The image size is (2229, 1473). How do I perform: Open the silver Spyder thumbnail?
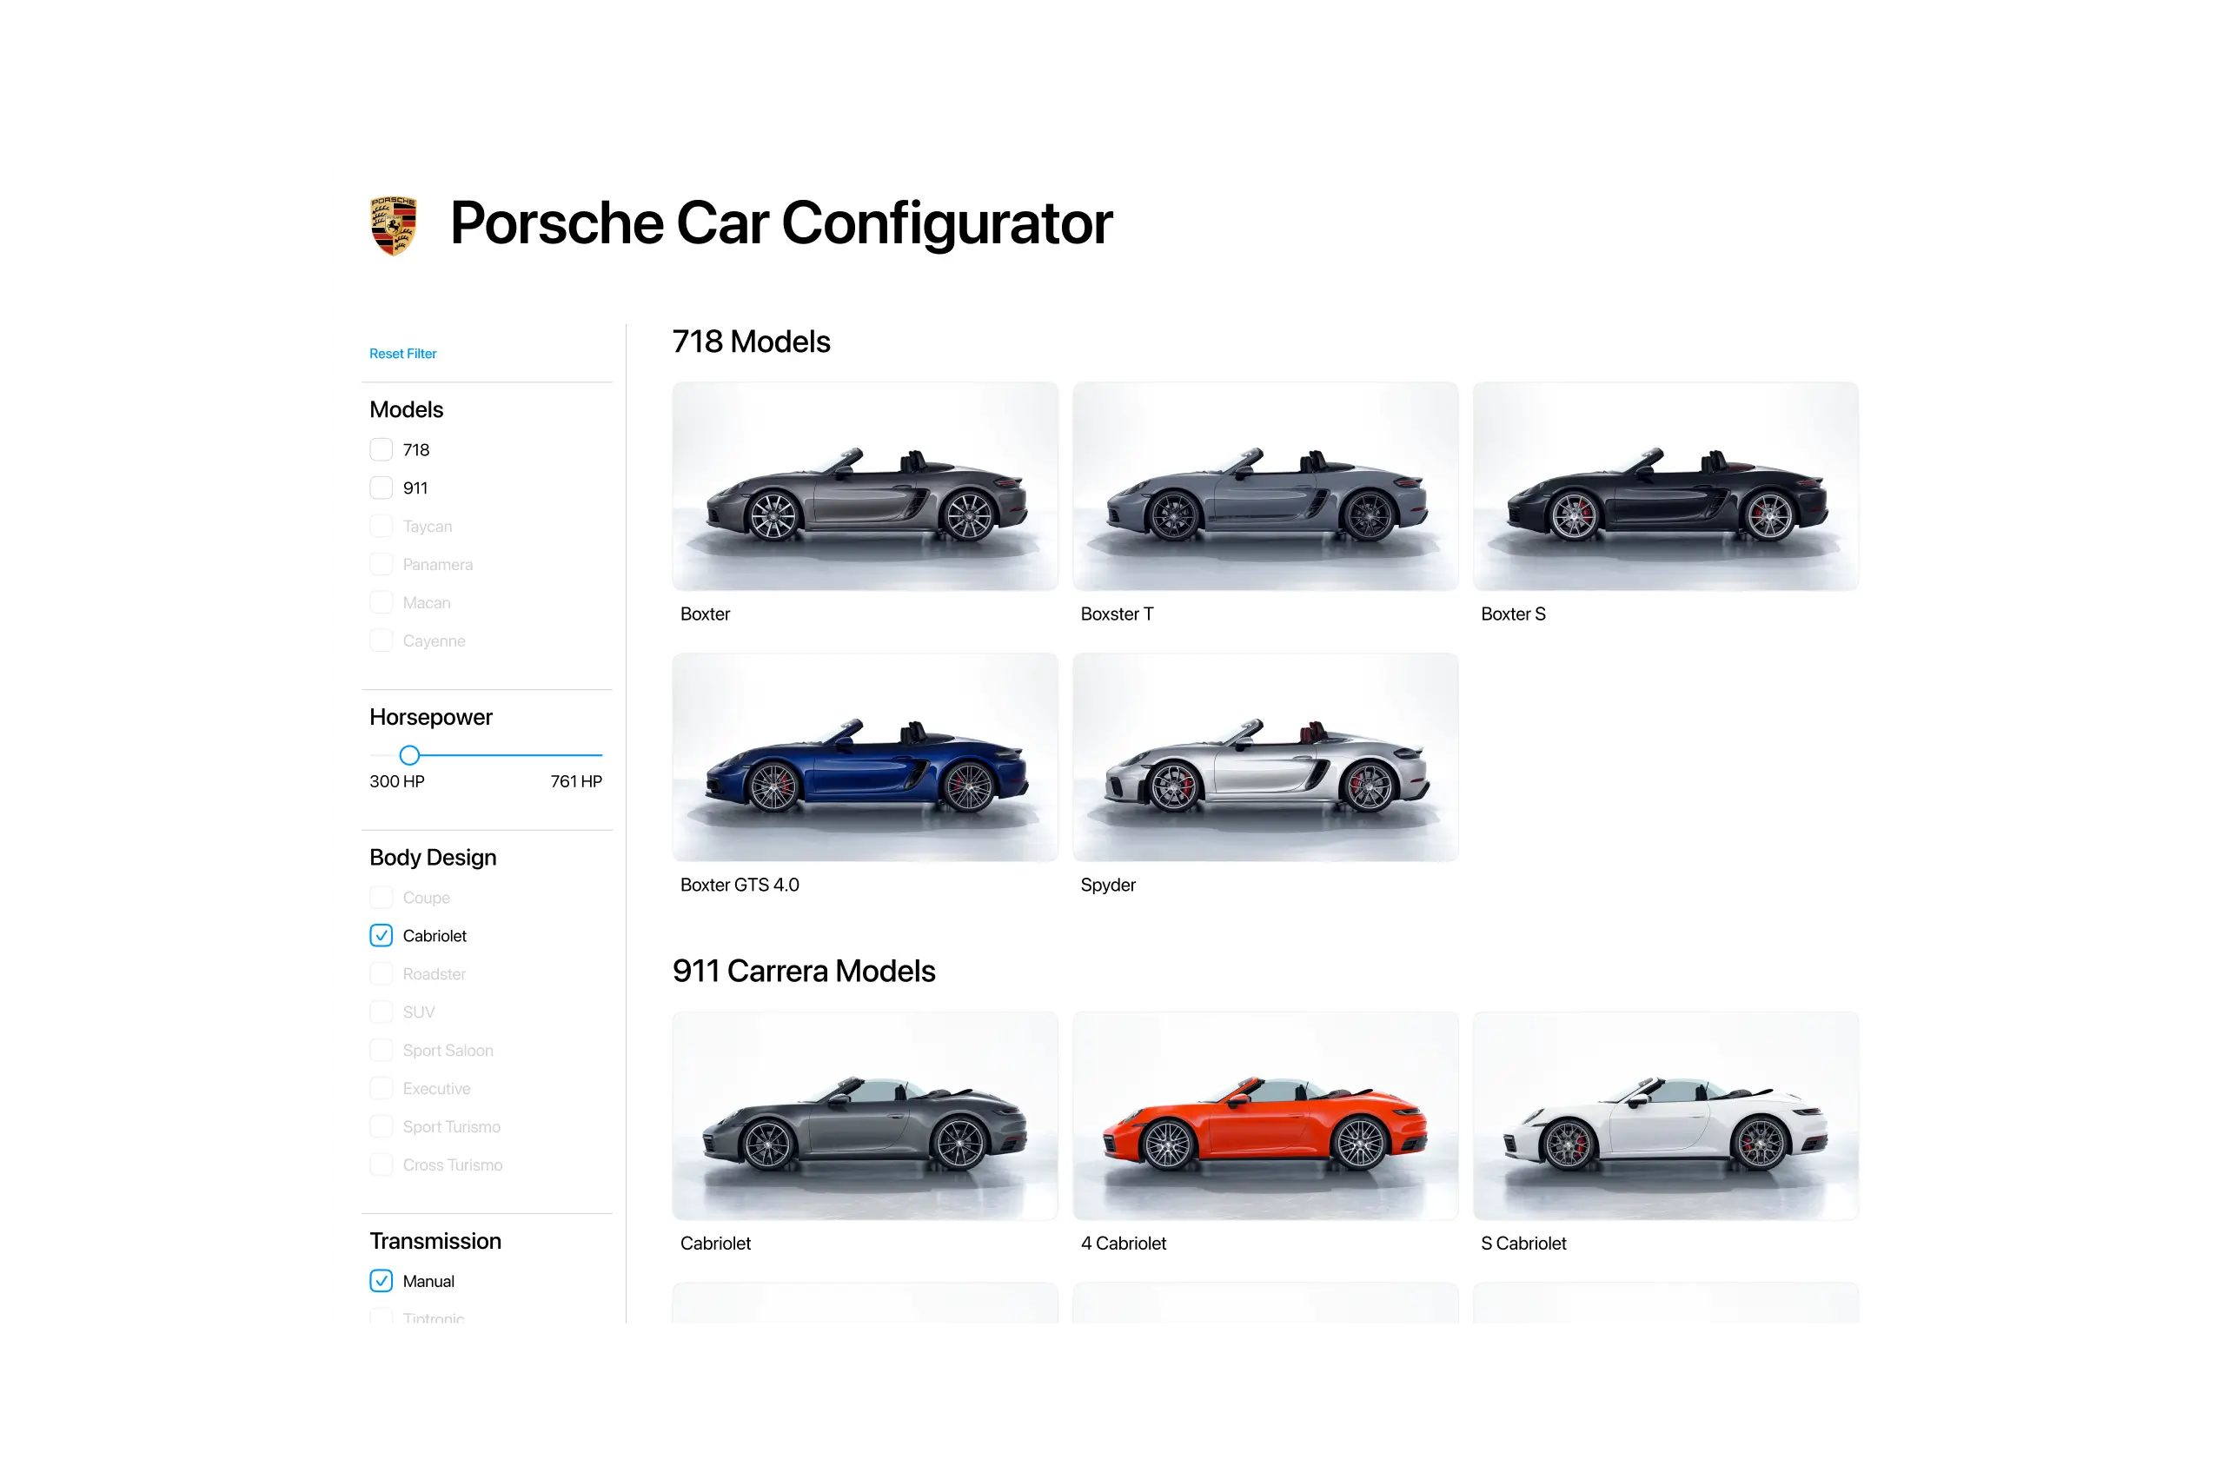pyautogui.click(x=1265, y=758)
